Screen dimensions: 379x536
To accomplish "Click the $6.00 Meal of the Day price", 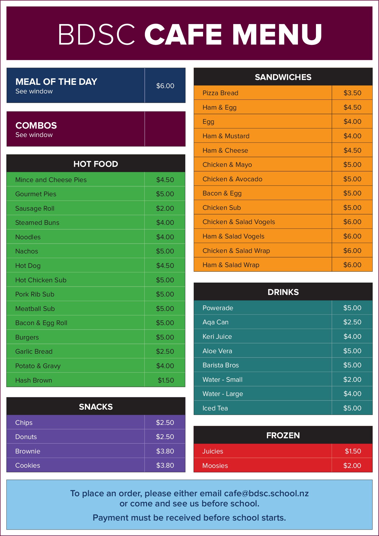I will (165, 86).
